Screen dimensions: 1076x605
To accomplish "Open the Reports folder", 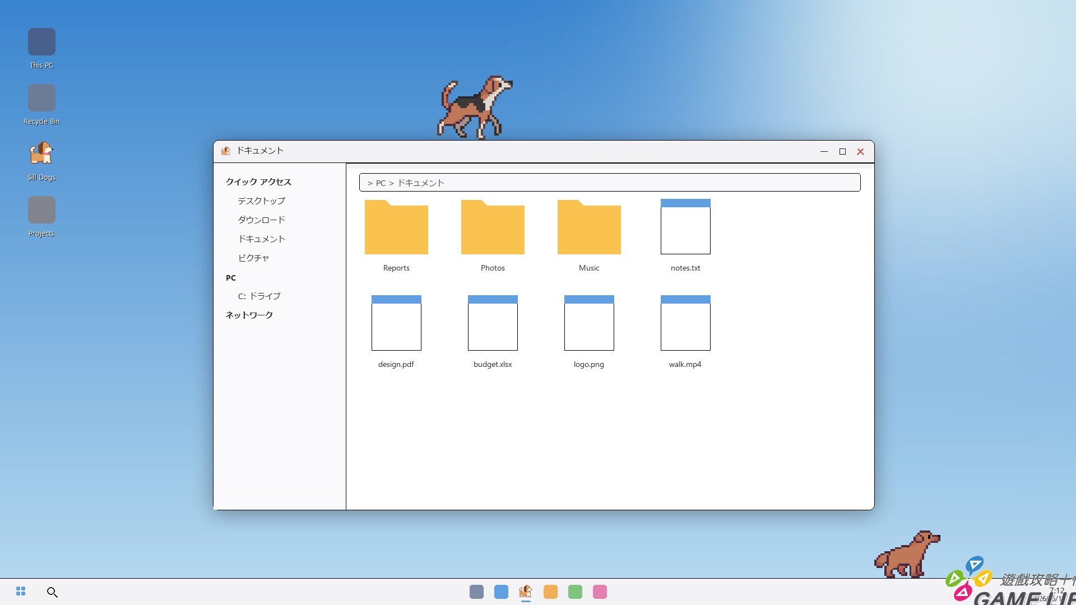I will pyautogui.click(x=396, y=227).
